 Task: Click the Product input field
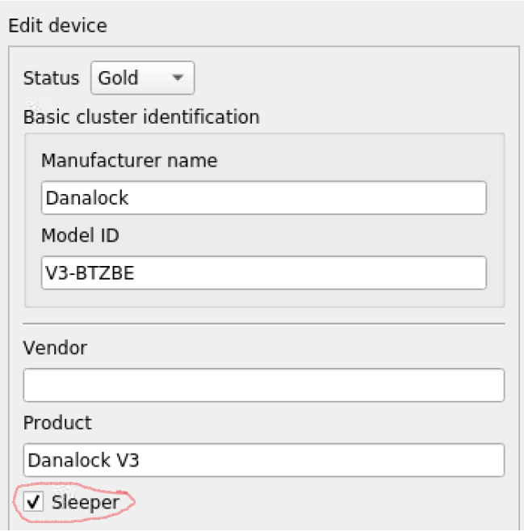point(263,460)
